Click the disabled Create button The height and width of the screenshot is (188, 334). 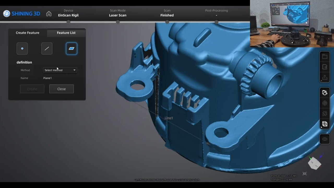[x=32, y=89]
